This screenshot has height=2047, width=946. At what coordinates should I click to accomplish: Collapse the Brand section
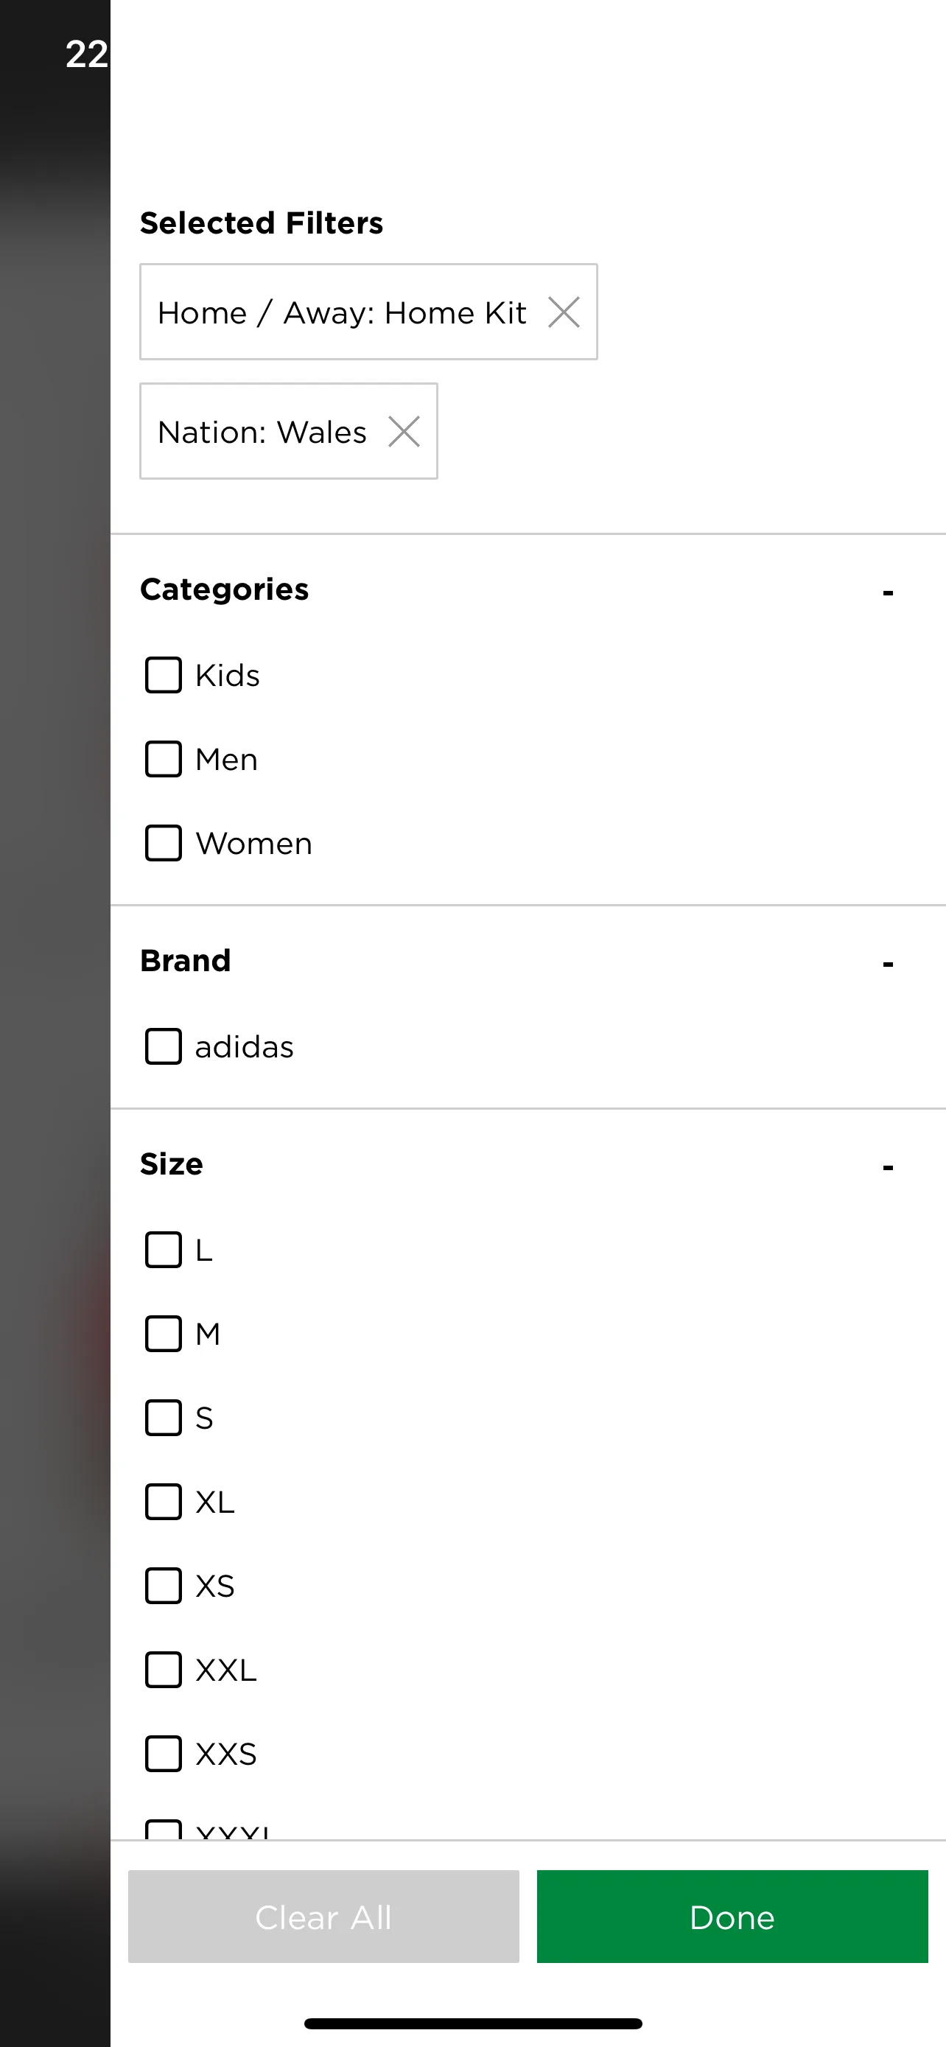click(888, 963)
